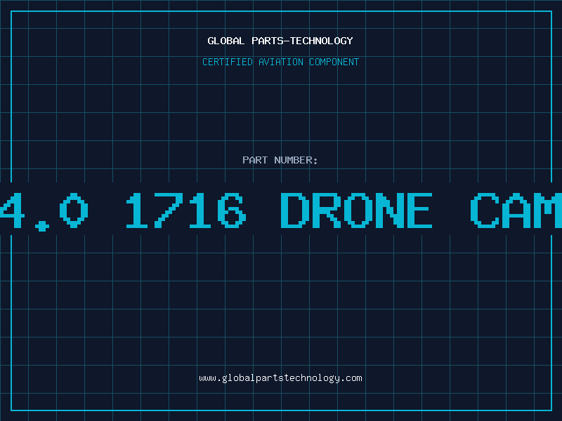Click the decimal point in 4.0
The height and width of the screenshot is (421, 562).
42,226
